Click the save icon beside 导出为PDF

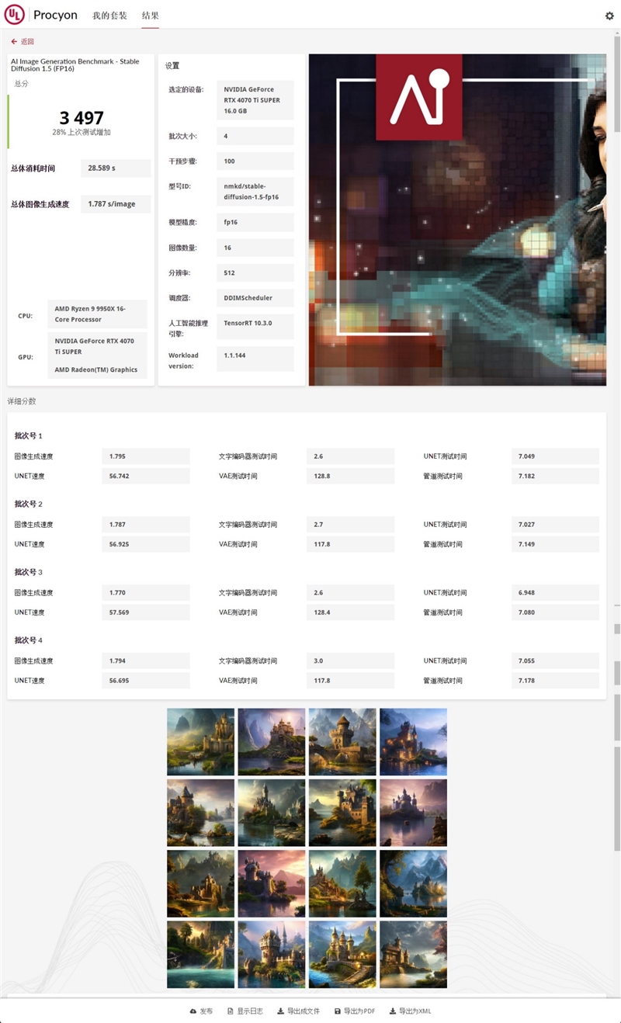point(337,1011)
